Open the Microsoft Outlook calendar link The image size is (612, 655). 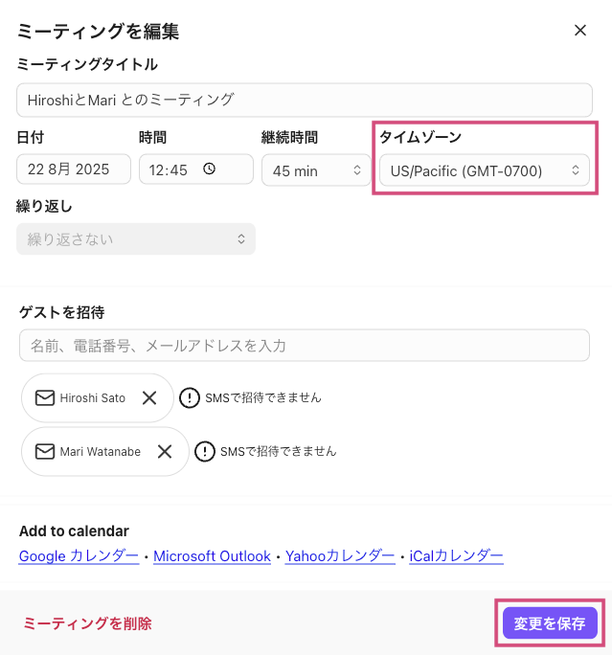[212, 555]
